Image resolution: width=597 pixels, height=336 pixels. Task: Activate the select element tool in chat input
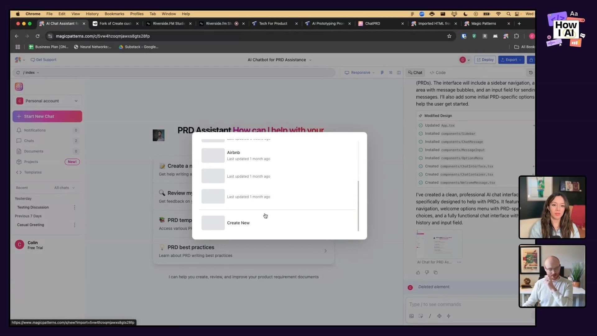[421, 316]
